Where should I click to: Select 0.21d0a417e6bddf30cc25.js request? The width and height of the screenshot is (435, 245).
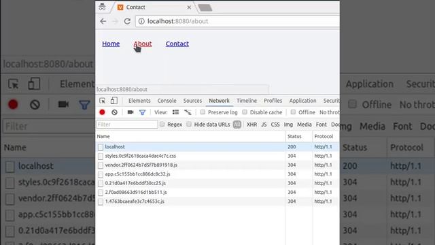coord(217,183)
